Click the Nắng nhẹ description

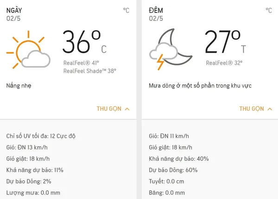point(19,86)
